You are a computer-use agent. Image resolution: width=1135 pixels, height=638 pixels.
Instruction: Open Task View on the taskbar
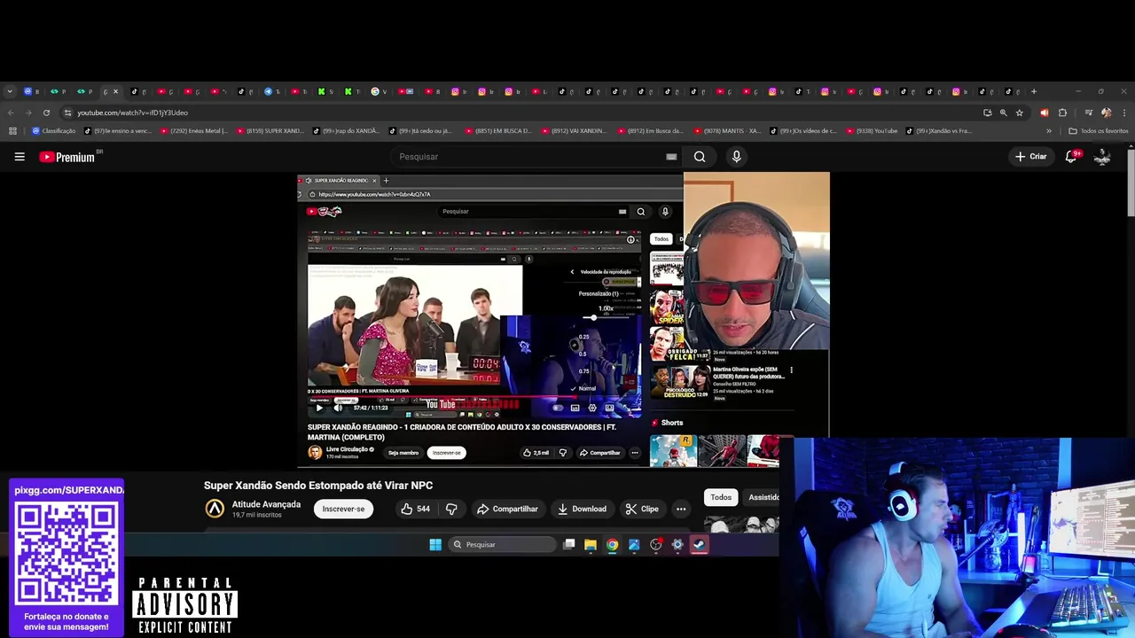[x=569, y=545]
